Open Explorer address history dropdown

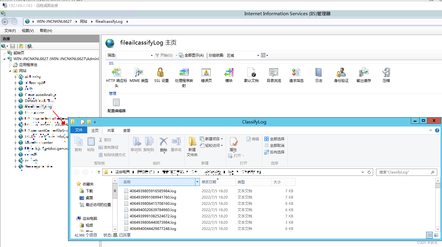tap(363, 172)
